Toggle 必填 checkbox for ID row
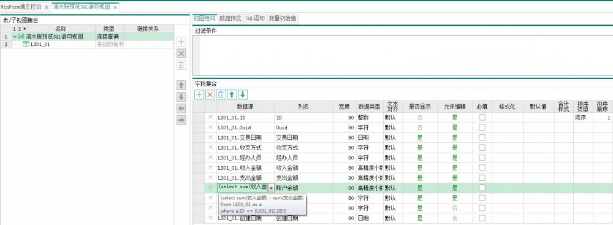 [x=482, y=117]
